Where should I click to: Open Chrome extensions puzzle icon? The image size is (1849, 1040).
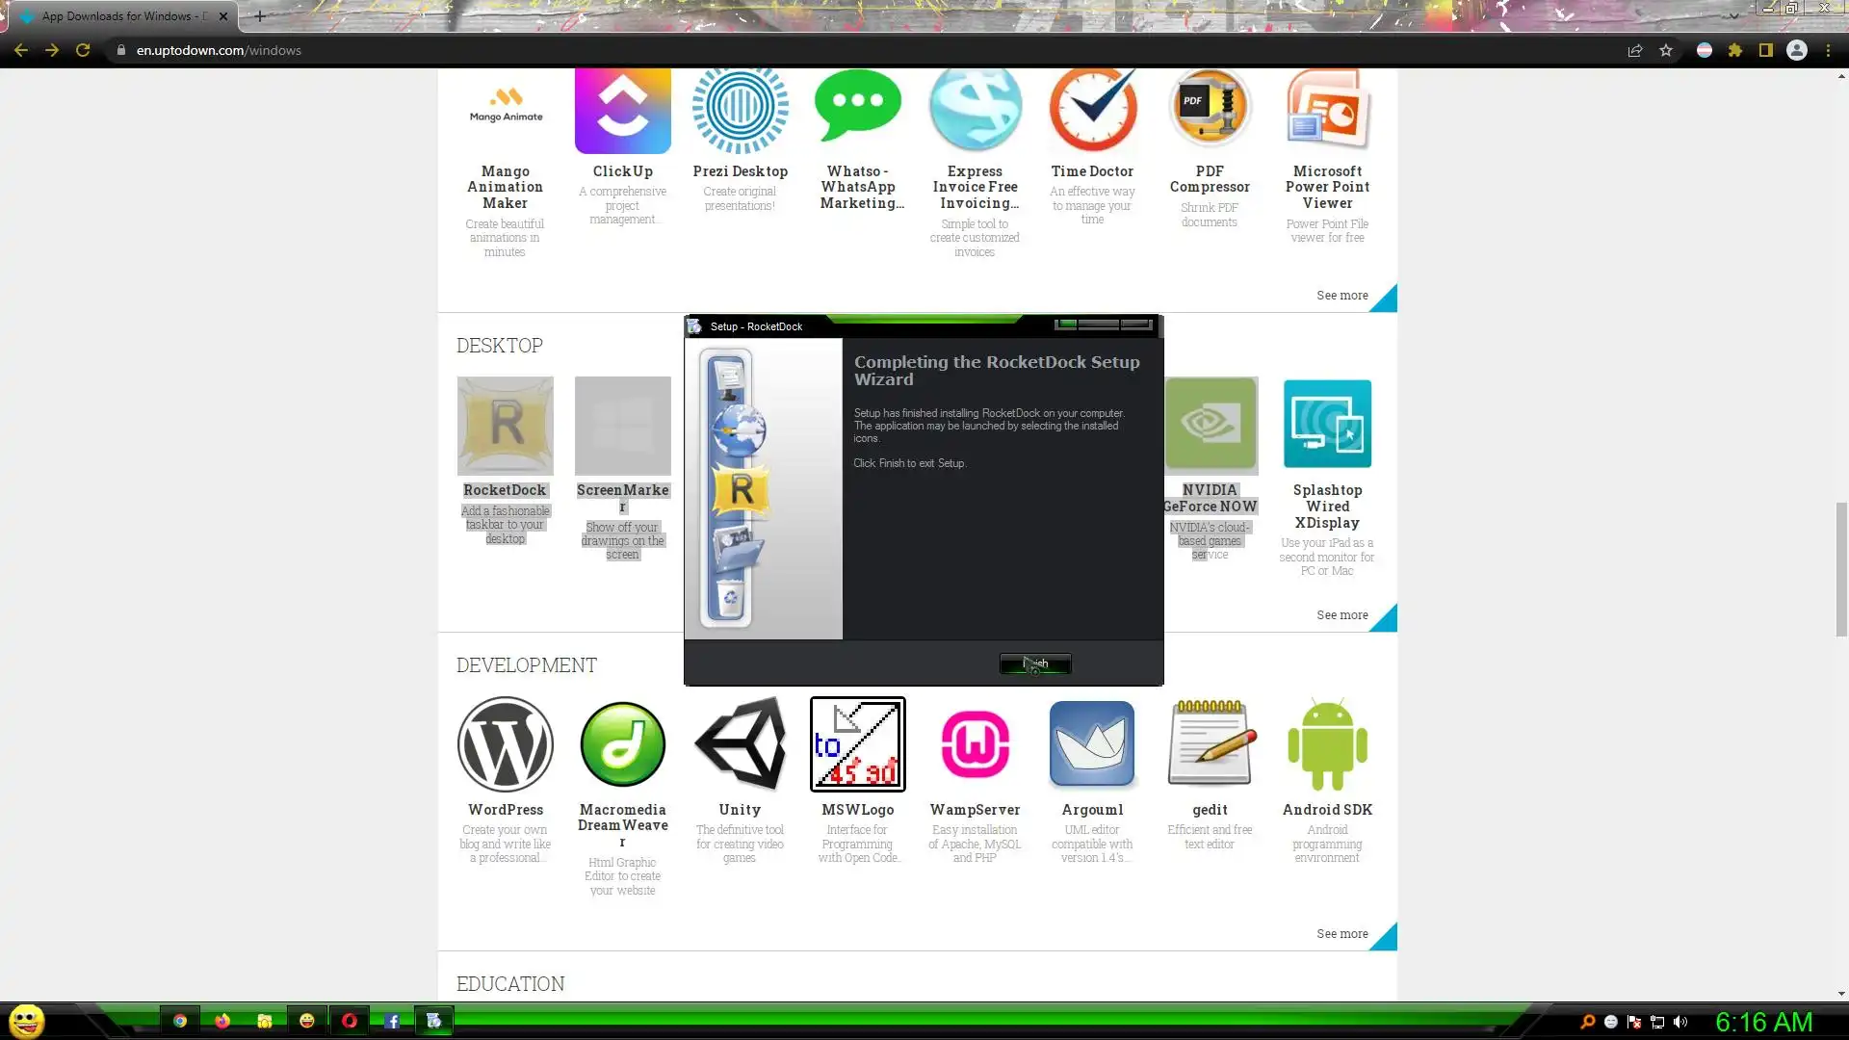[x=1735, y=50]
